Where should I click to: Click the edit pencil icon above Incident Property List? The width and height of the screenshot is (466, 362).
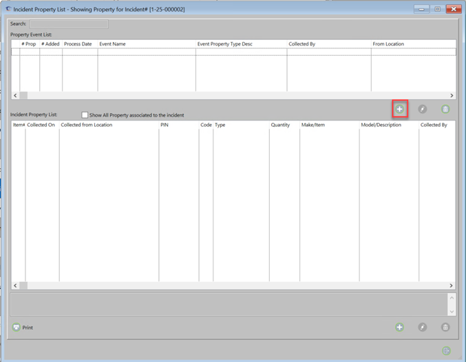pos(423,109)
